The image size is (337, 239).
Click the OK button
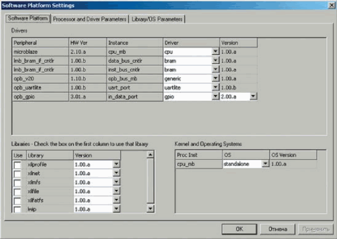tap(239, 229)
